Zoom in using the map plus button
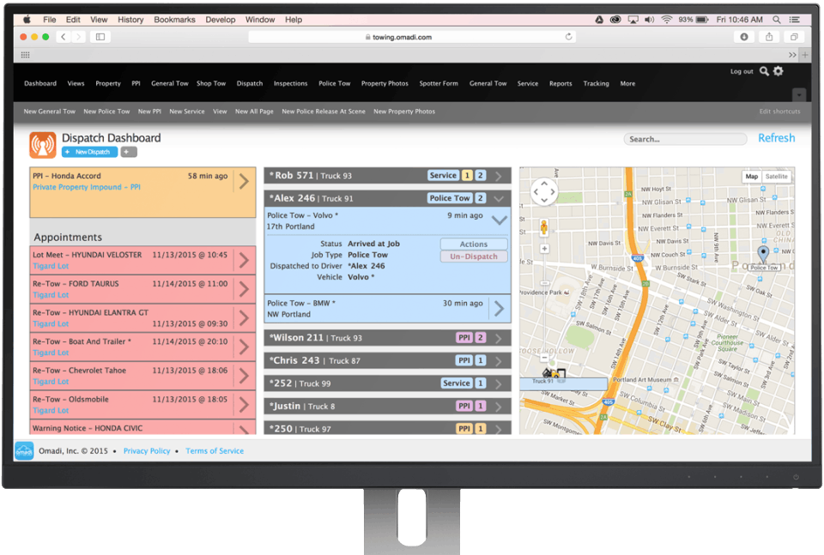 tap(544, 249)
